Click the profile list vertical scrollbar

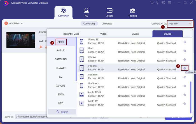click(x=191, y=97)
